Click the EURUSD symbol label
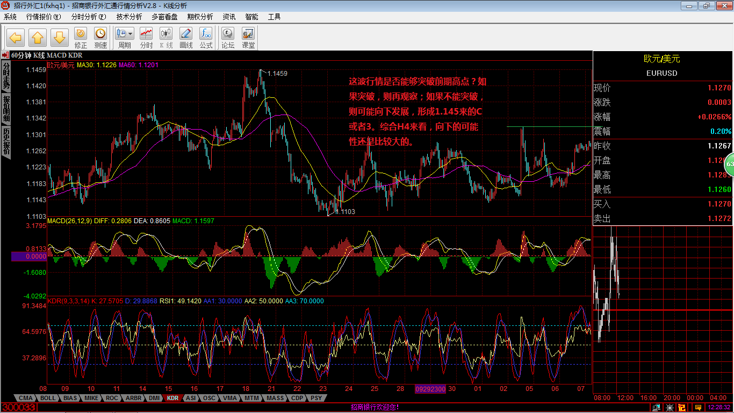This screenshot has height=413, width=734. (x=662, y=73)
